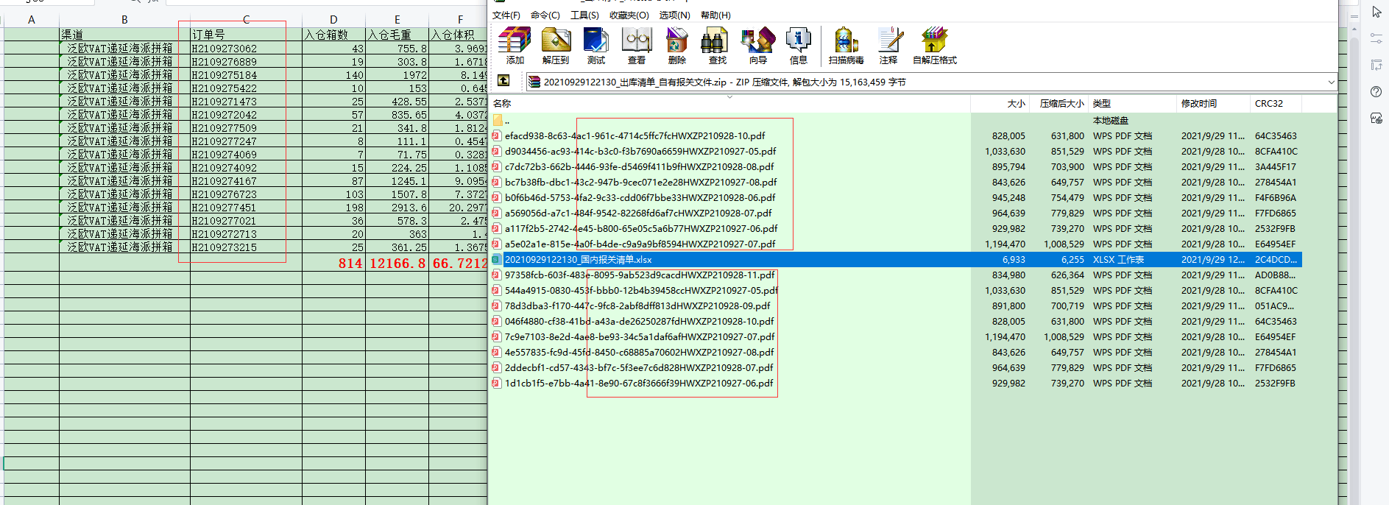Expand the archive path dropdown arrow

pos(1331,82)
